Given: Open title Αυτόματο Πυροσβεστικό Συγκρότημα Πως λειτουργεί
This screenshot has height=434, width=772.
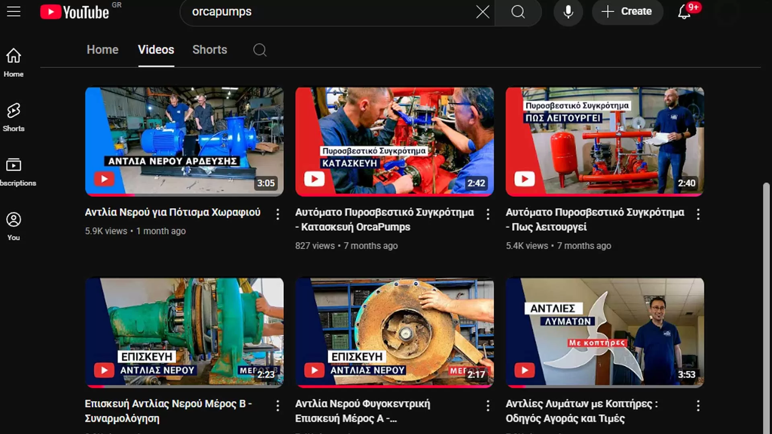Looking at the screenshot, I should point(595,219).
